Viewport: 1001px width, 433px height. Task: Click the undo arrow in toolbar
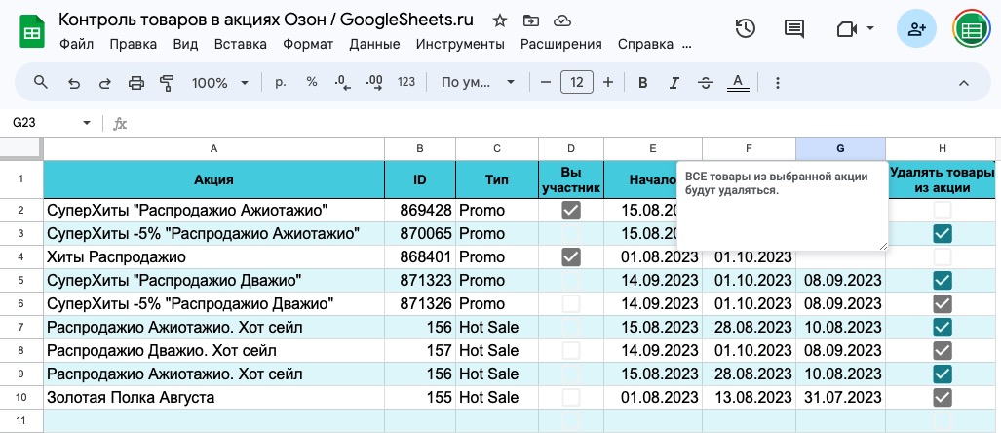point(74,83)
